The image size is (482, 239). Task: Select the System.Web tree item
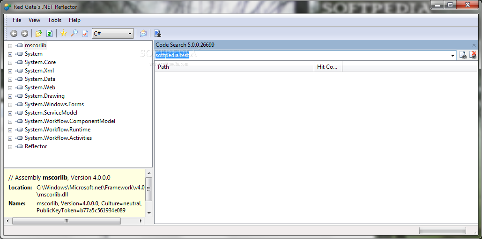pyautogui.click(x=40, y=87)
